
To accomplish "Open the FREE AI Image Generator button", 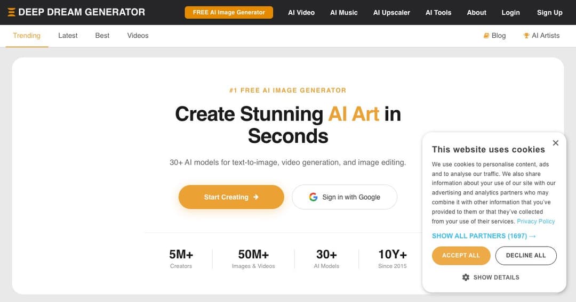I will pyautogui.click(x=229, y=12).
